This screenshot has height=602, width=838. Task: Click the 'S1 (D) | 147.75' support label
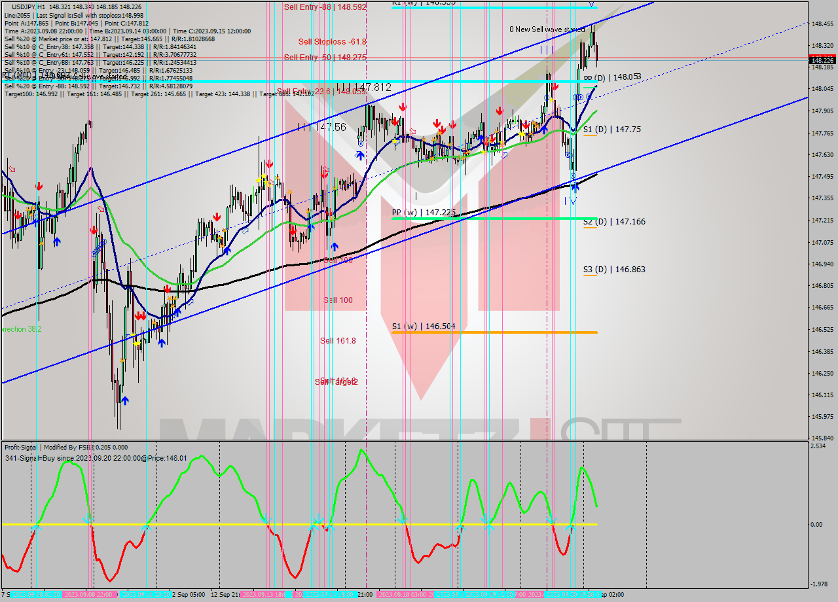(612, 130)
